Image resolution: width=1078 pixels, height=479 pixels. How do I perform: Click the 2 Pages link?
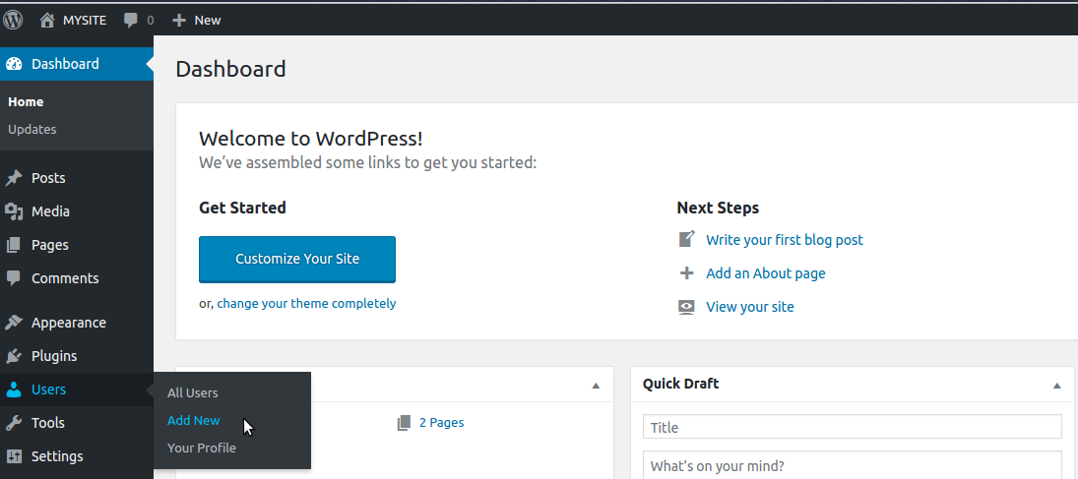(x=441, y=423)
